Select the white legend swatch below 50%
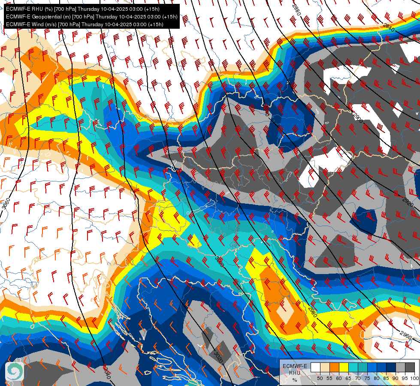 (315, 367)
